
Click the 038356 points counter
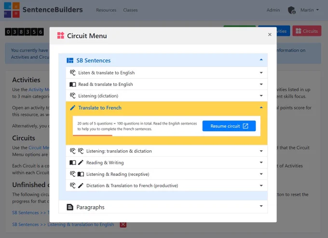[24, 32]
